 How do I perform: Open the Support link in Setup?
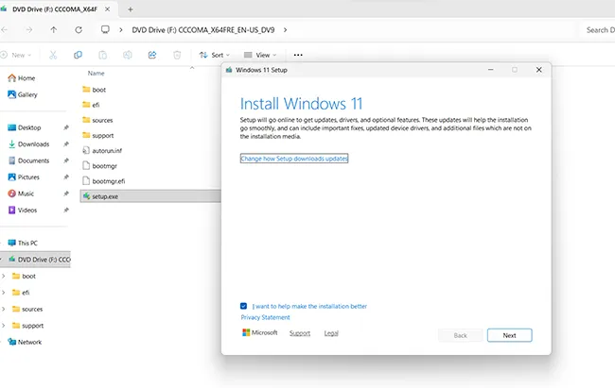tap(300, 333)
